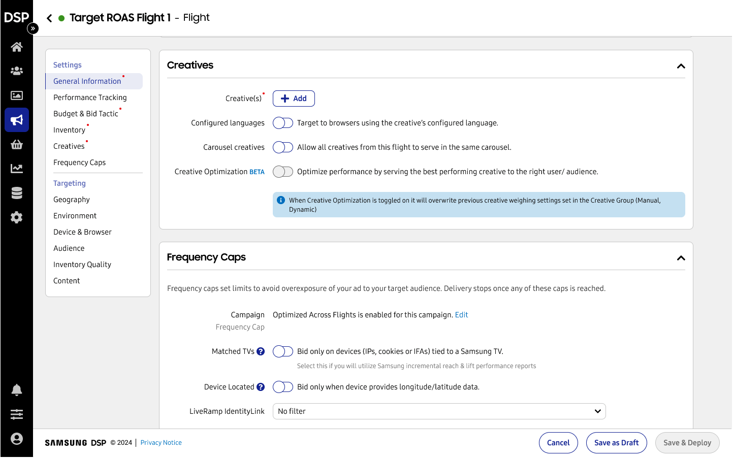Click the Add creative button

[294, 99]
